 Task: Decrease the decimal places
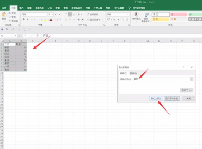127,19
